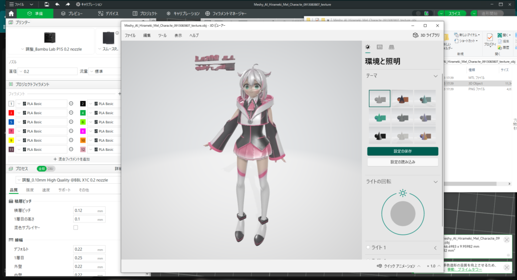Remove filament 9 with its minus icon
Screen dimensions: 517x280
click(x=71, y=140)
